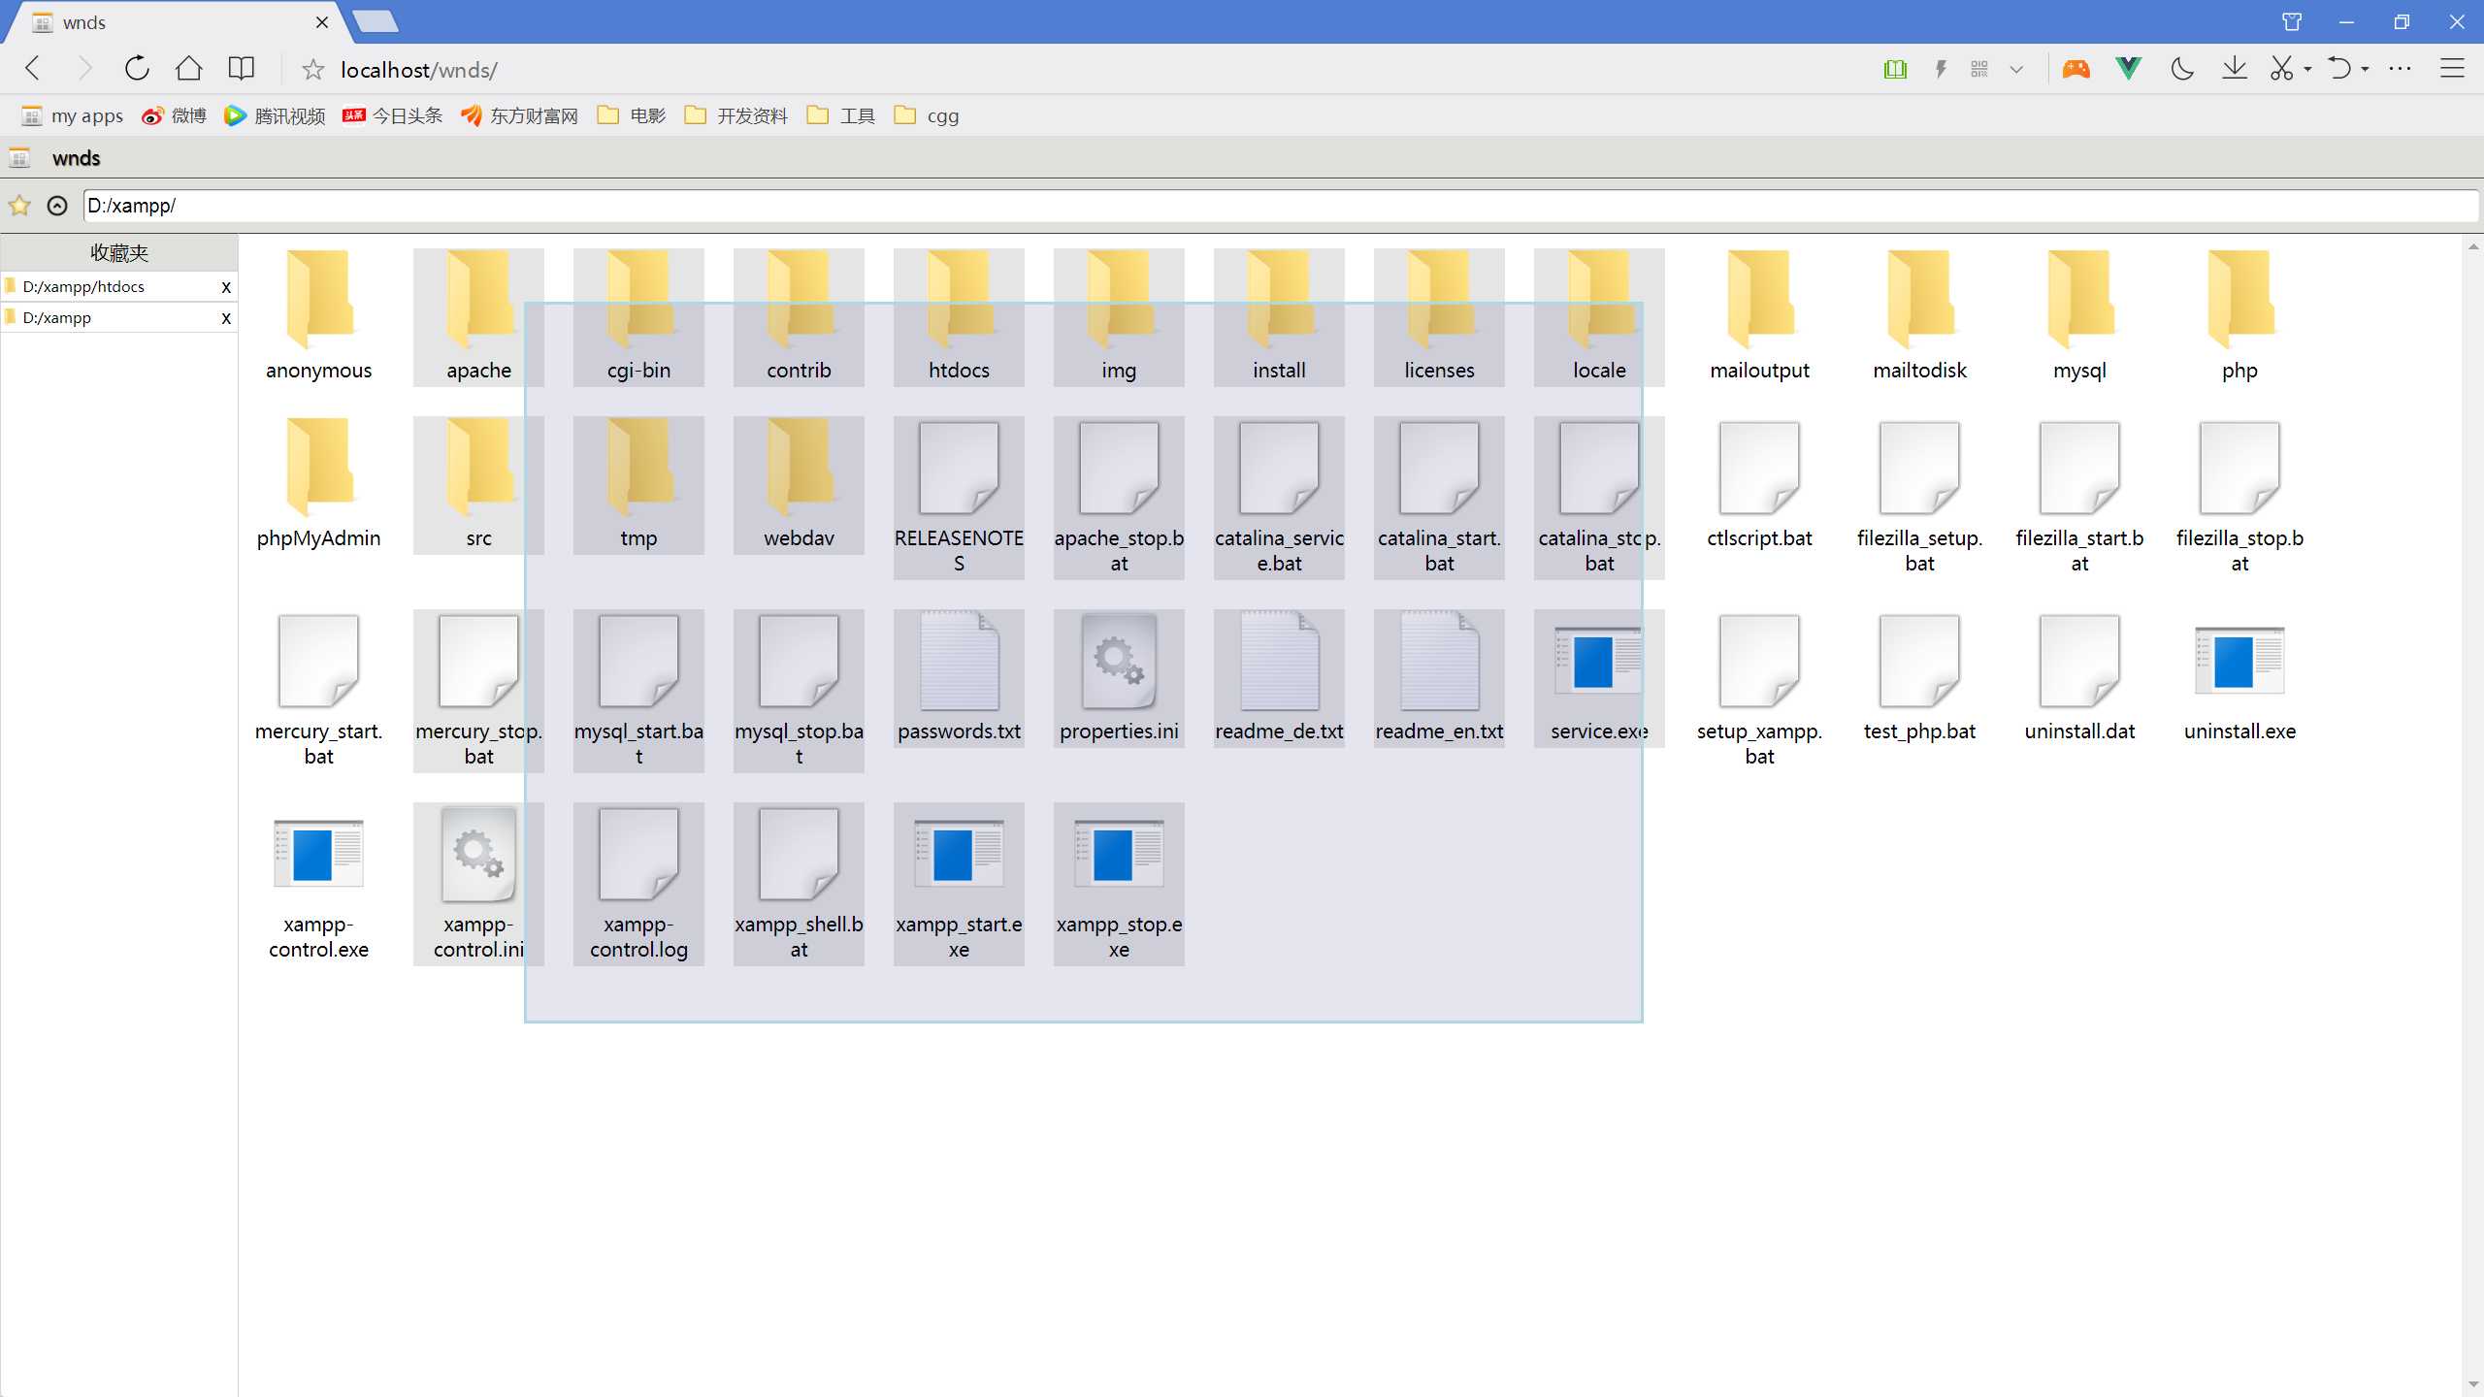Open the anonymous folder
The width and height of the screenshot is (2484, 1397).
coord(318,317)
